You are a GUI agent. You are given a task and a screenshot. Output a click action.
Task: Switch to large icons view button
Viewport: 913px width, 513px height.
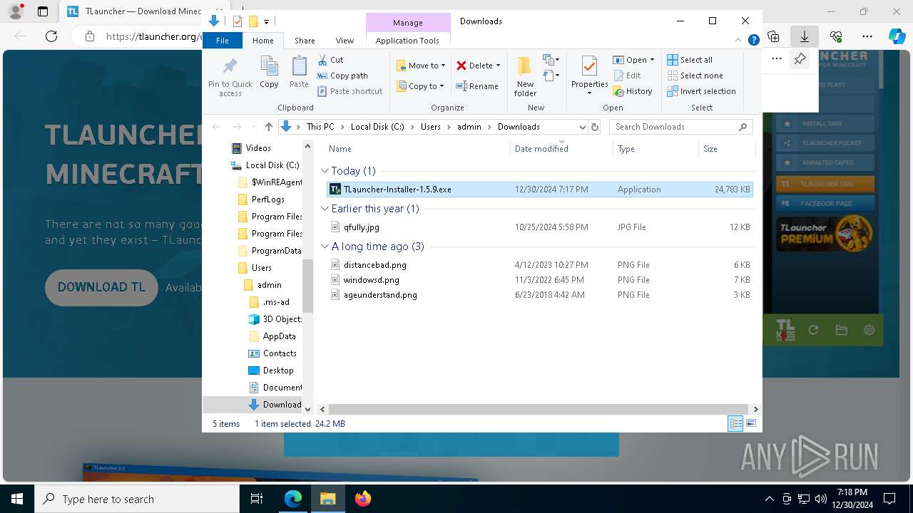pos(751,424)
